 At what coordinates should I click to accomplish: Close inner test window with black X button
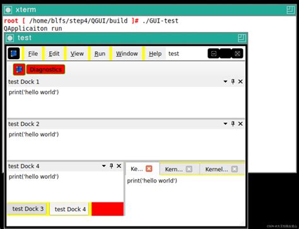[237, 53]
